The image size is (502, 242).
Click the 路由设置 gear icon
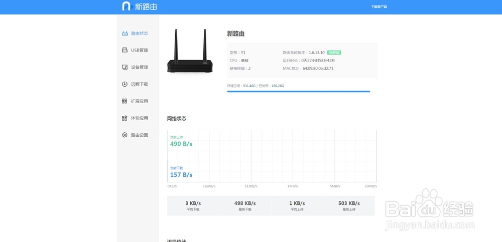pos(125,135)
